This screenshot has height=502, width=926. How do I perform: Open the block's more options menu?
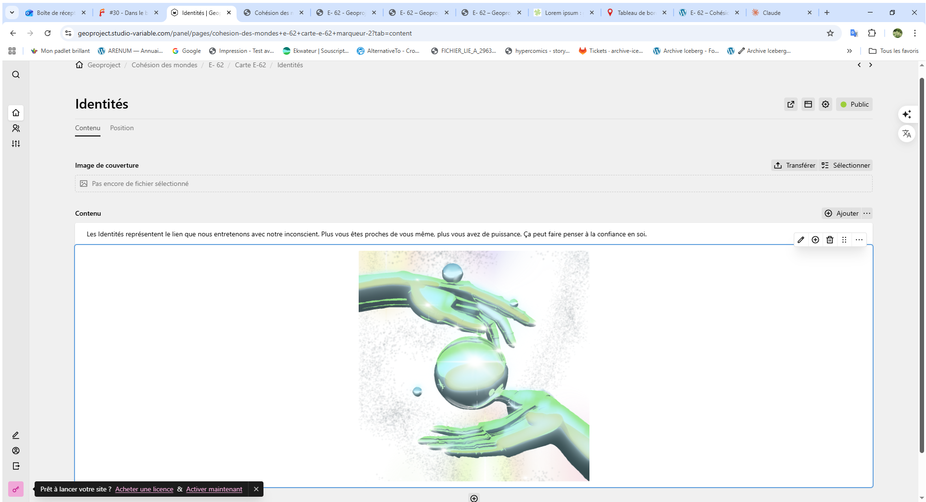click(859, 240)
